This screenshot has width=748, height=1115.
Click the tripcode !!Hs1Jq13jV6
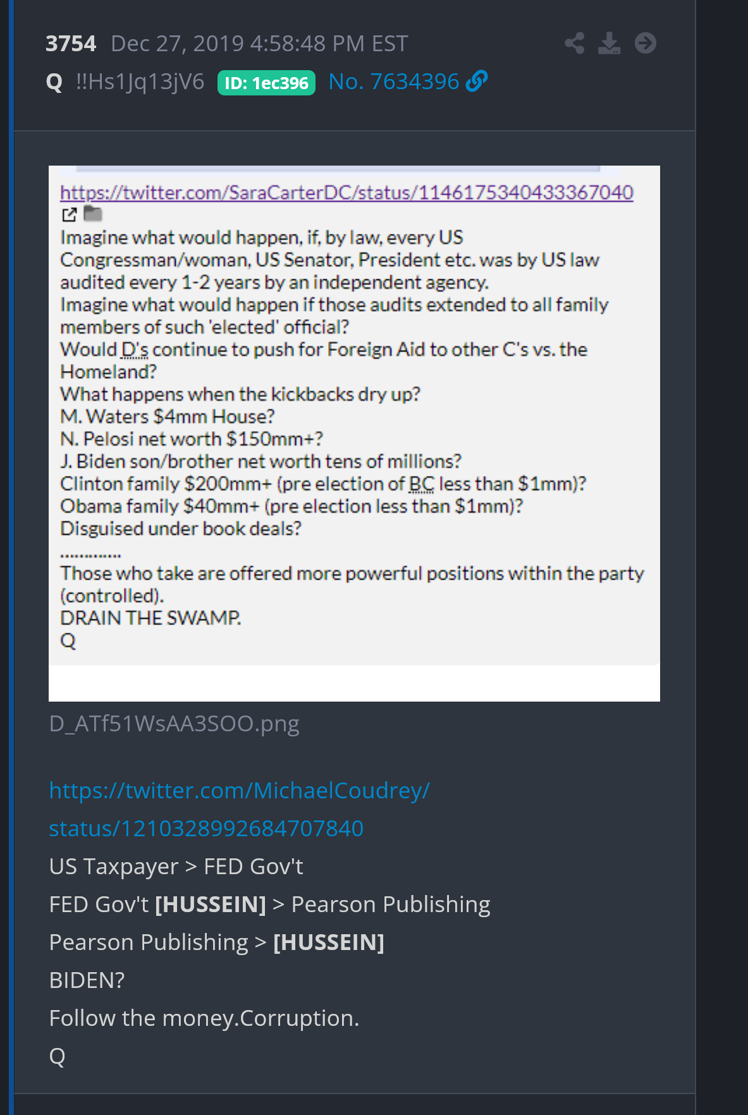tap(140, 82)
